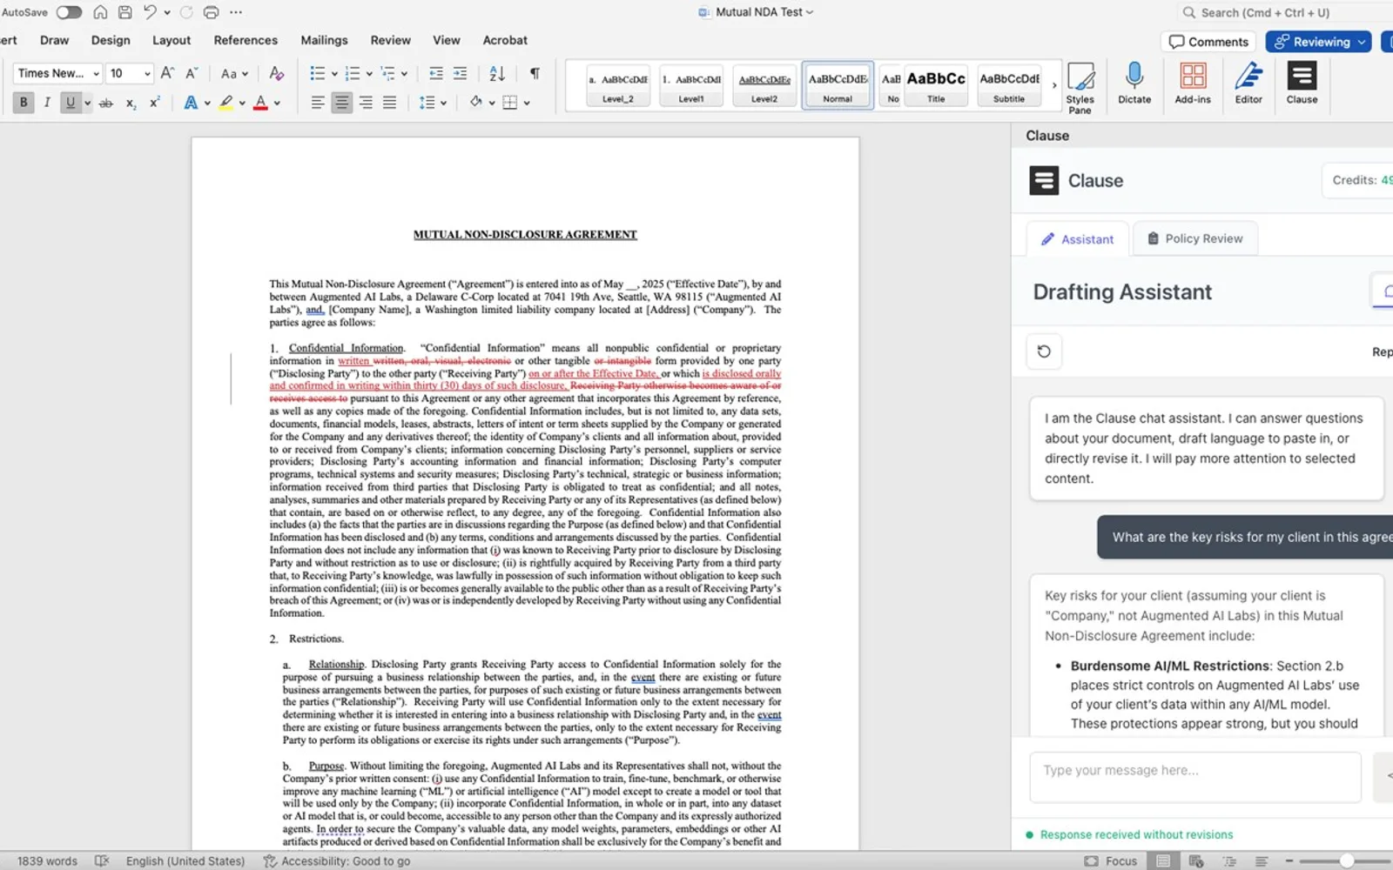
Task: Open the font name dropdown
Action: pos(96,74)
